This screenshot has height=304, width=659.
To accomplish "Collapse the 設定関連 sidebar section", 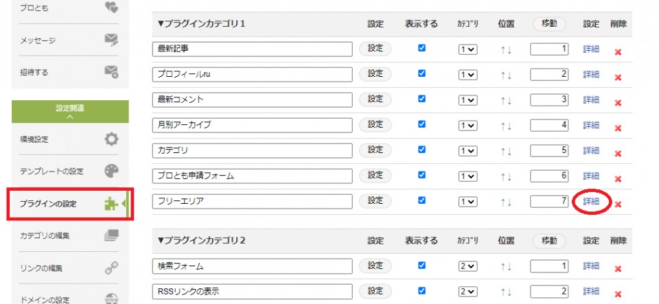I will point(70,112).
